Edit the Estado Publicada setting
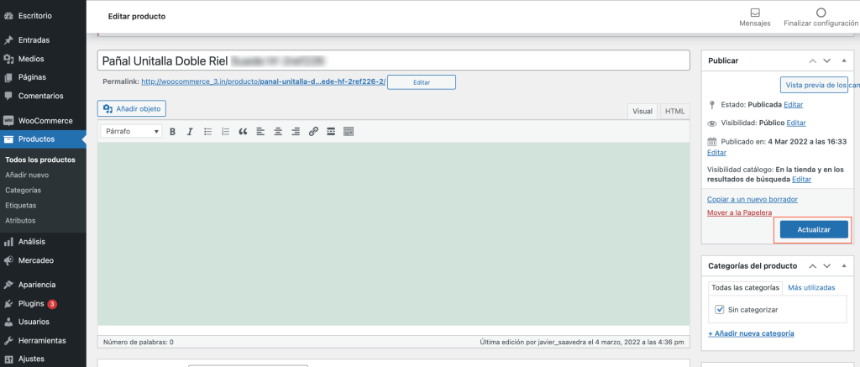The image size is (860, 367). tap(793, 104)
